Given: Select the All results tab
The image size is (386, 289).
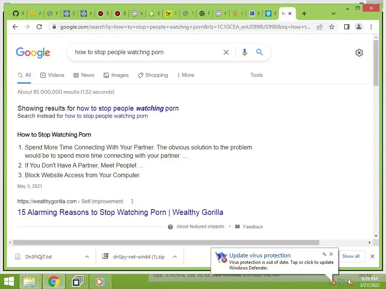Looking at the screenshot, I should (x=24, y=75).
